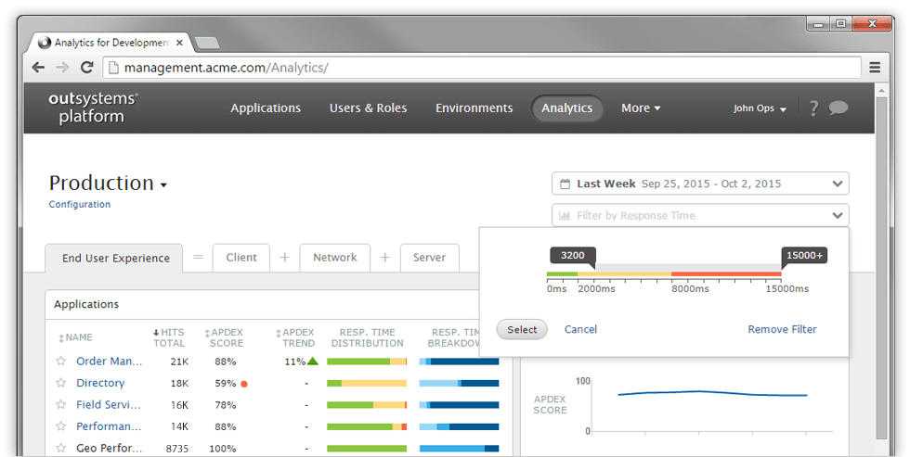910x457 pixels.
Task: Click the Remove Filter link
Action: pos(782,329)
